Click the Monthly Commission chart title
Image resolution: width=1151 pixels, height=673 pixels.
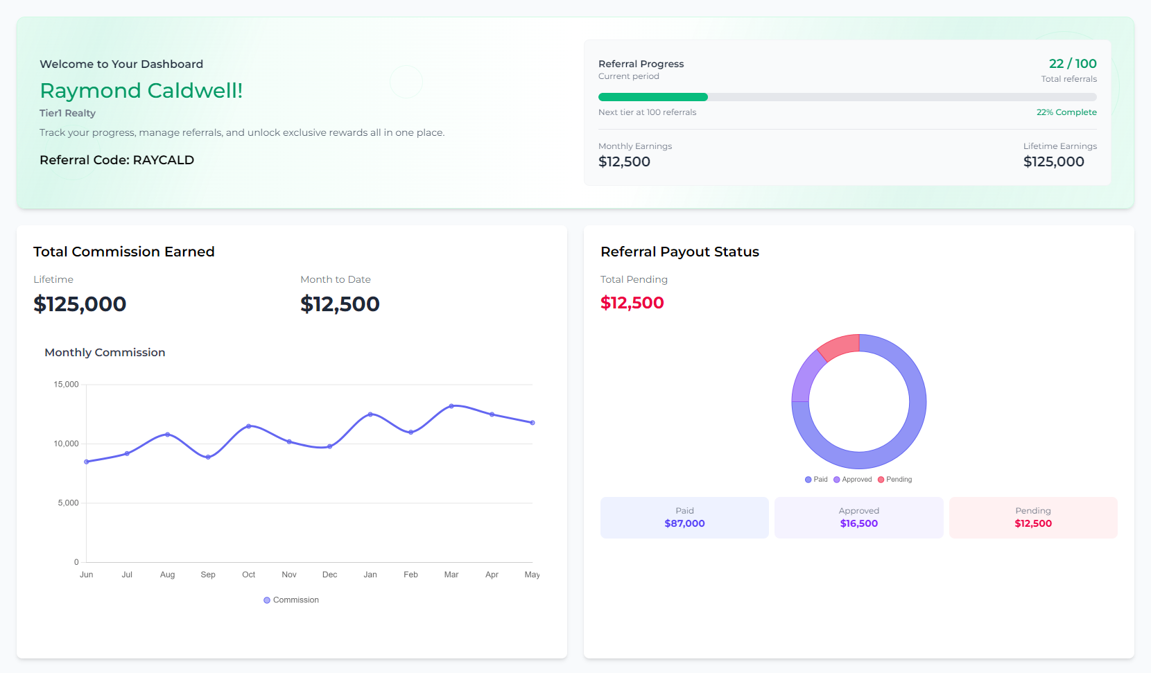[x=105, y=353]
